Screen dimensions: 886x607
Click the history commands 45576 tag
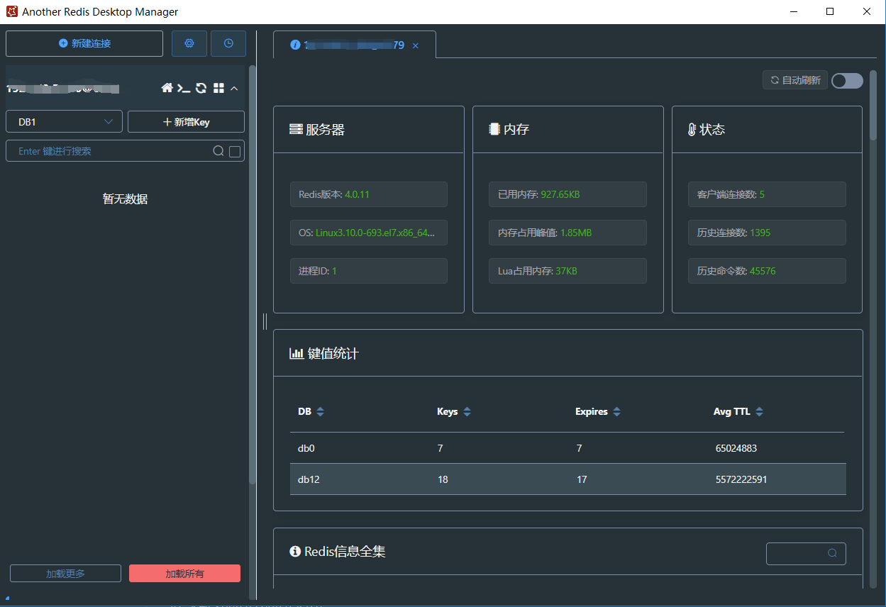point(767,271)
